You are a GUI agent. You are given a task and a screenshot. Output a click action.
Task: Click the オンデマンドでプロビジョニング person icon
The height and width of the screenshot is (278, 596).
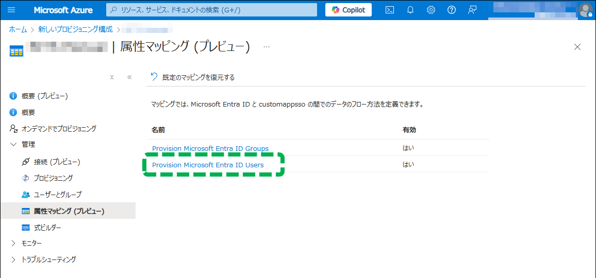click(x=13, y=129)
